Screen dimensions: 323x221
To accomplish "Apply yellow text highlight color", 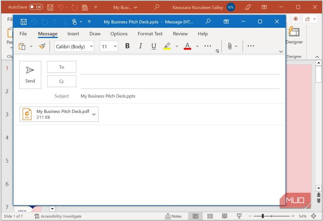I will tap(167, 46).
